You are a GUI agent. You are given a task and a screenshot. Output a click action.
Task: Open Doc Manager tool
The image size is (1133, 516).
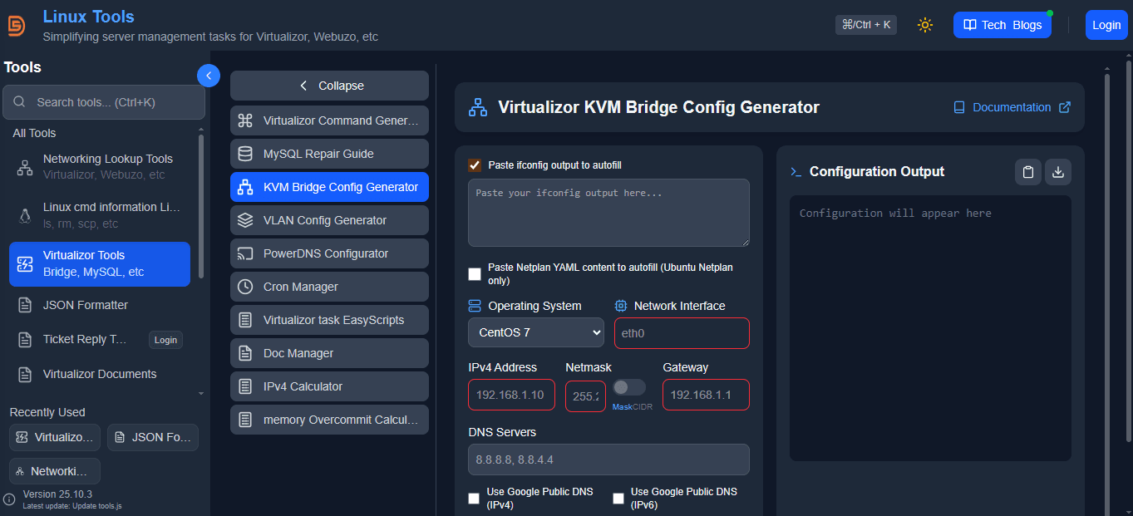pos(329,353)
